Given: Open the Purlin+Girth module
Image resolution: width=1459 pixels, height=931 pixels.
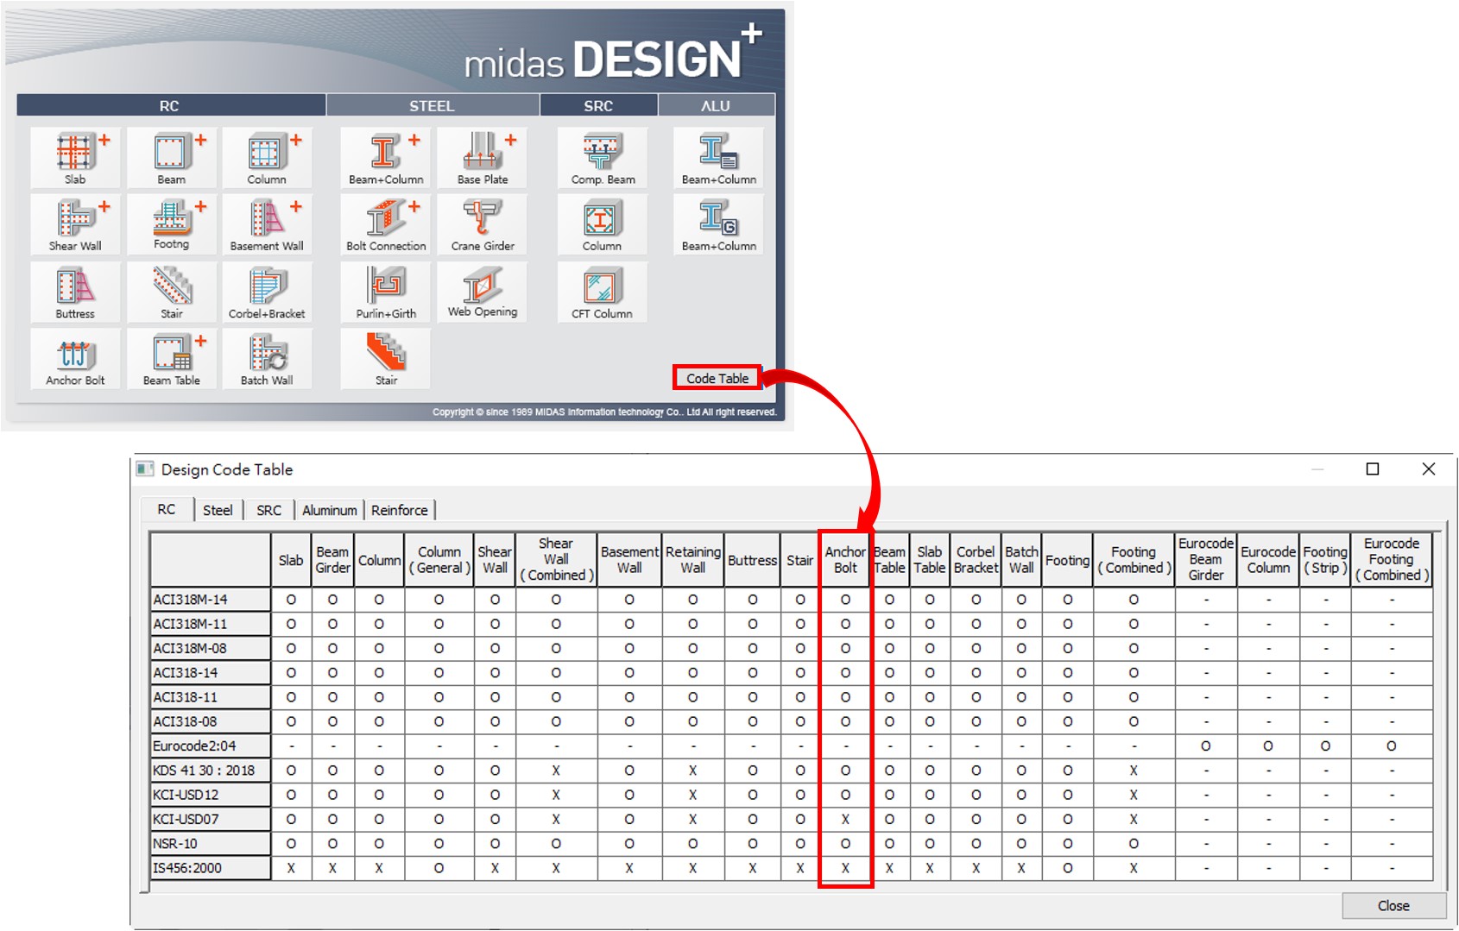Looking at the screenshot, I should pos(386,292).
